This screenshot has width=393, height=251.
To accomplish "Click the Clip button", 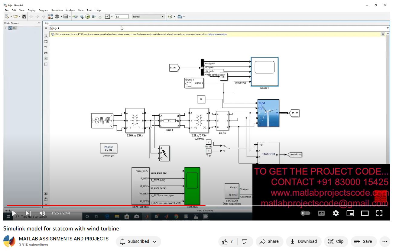I will tap(336, 241).
